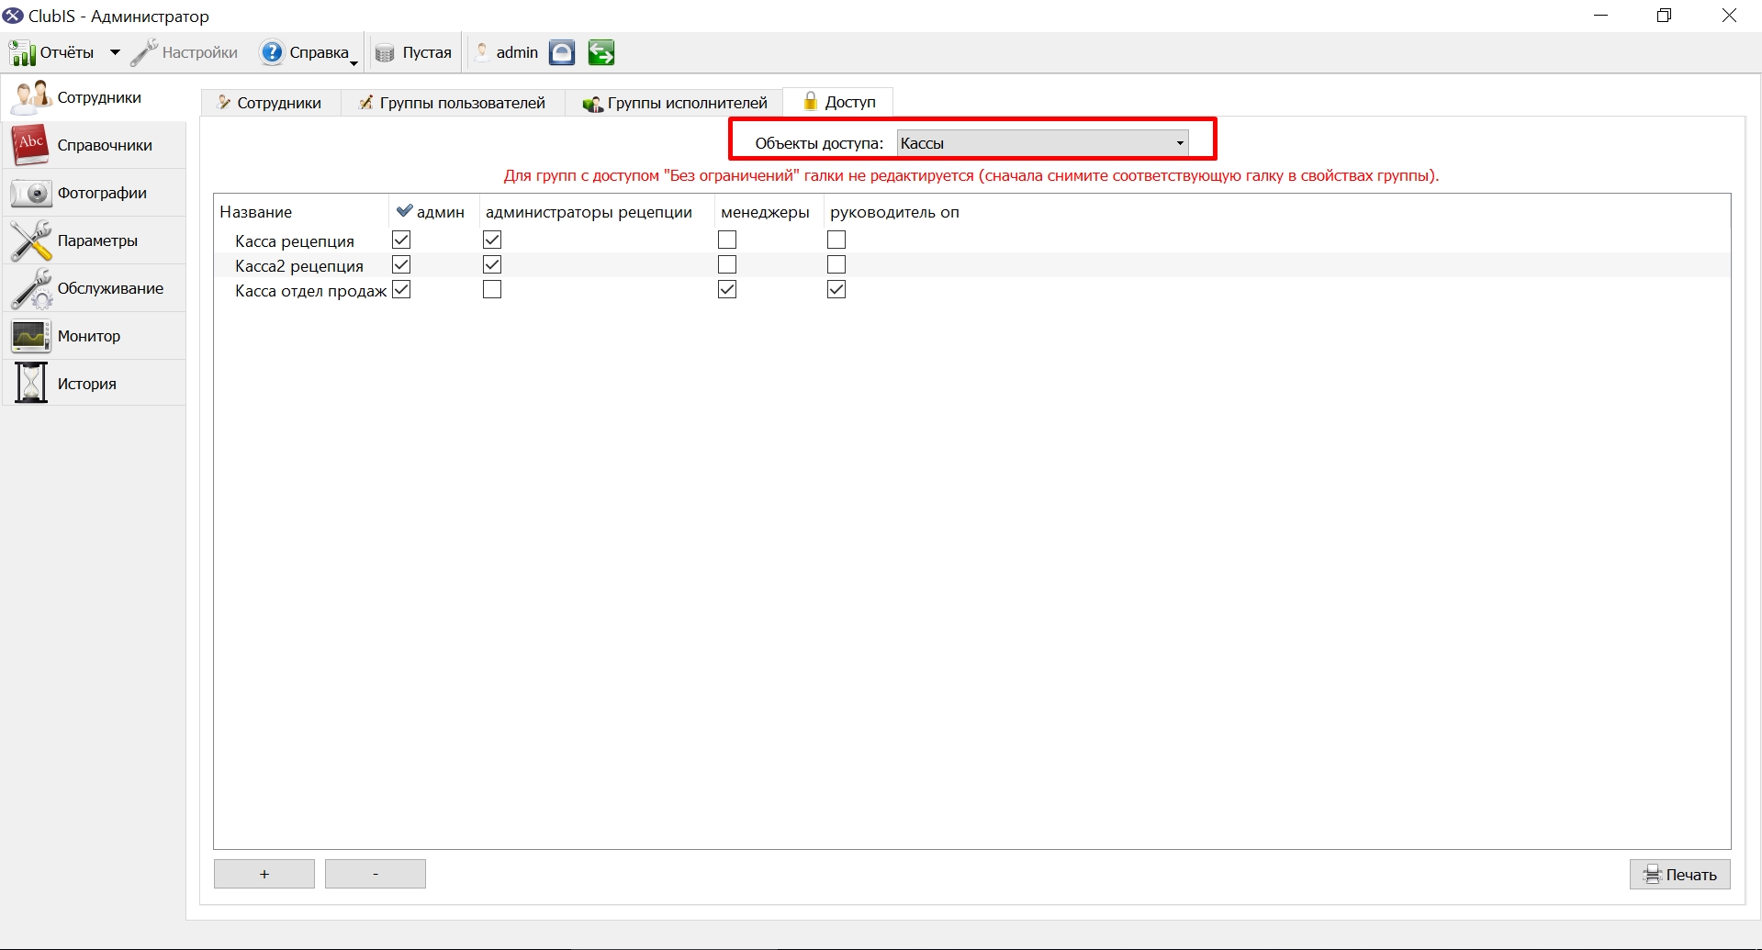Uncheck администраторы рецепции for Касса рецепция
This screenshot has width=1762, height=950.
(x=492, y=240)
